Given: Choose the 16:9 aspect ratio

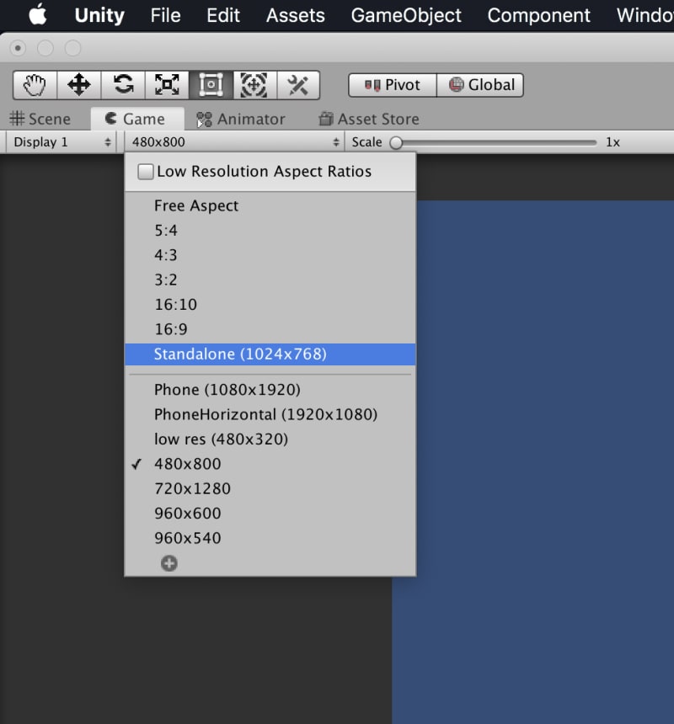Looking at the screenshot, I should 270,329.
